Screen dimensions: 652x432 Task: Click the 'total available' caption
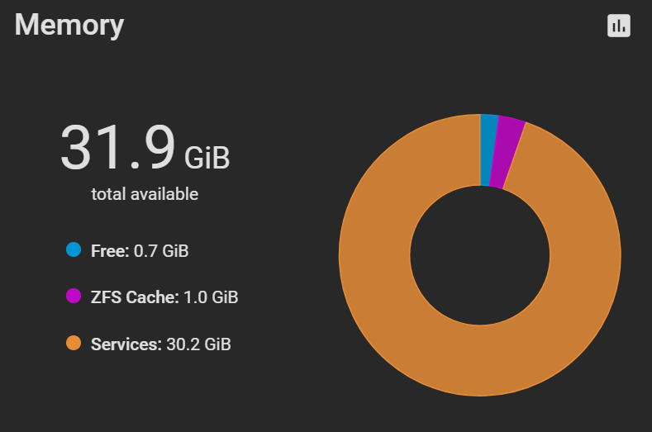tap(145, 195)
